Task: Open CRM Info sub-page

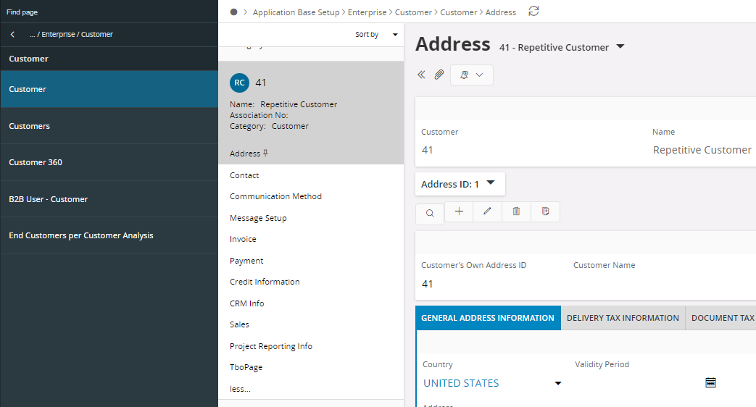Action: click(247, 303)
